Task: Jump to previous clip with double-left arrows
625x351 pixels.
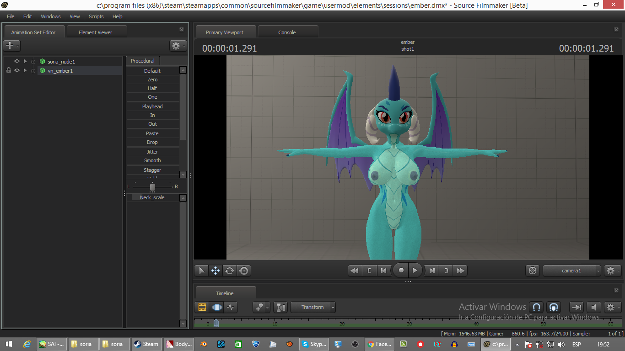Action: (x=355, y=271)
